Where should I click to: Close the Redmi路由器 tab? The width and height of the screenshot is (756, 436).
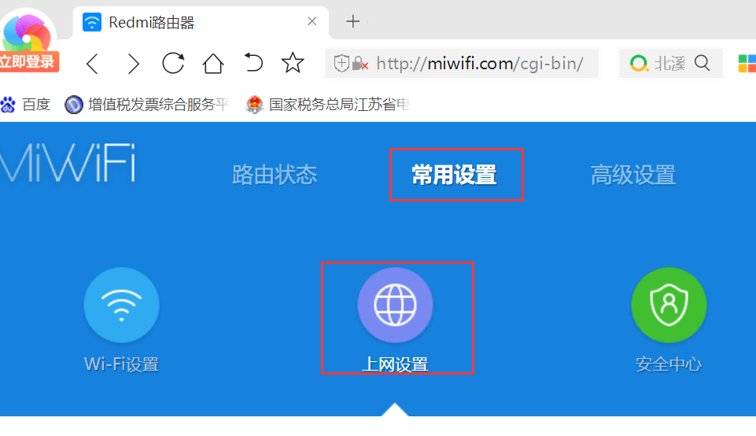(x=312, y=21)
